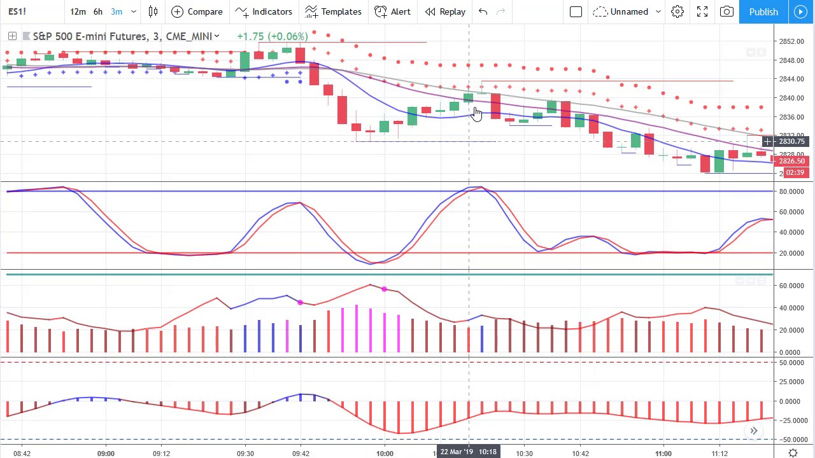Select the chart layout square icon
815x458 pixels.
click(x=576, y=11)
